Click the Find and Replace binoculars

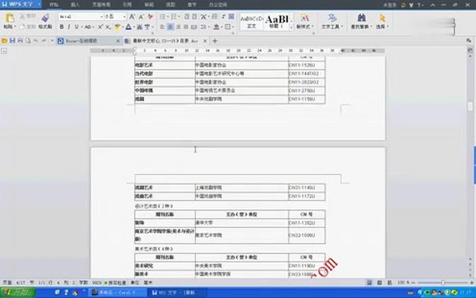pyautogui.click(x=361, y=18)
